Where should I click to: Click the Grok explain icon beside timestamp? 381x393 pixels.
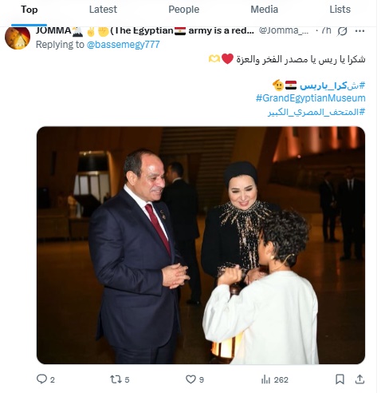(x=342, y=31)
